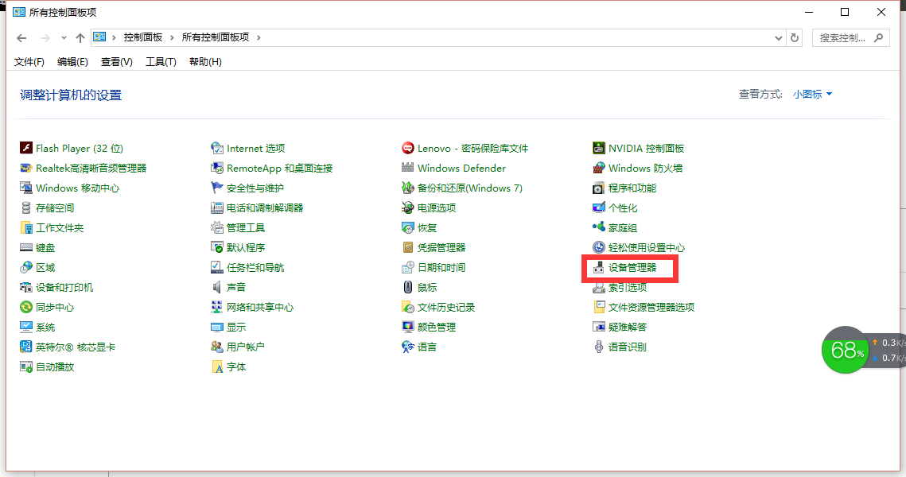Image resolution: width=906 pixels, height=477 pixels.
Task: Open the Windows Defender link
Action: point(461,168)
